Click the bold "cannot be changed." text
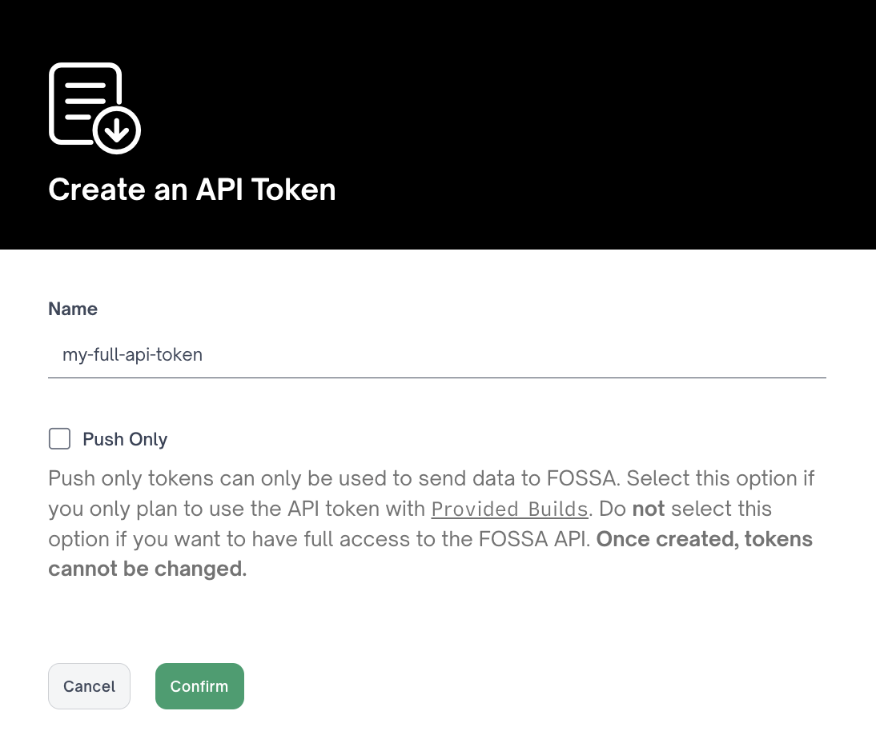Screen dimensions: 876x731 coord(147,569)
